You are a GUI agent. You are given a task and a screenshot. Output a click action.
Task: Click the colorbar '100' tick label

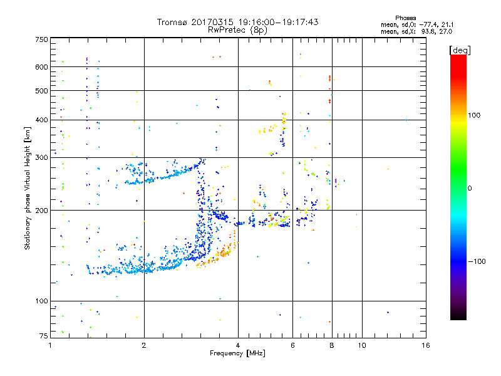click(x=474, y=115)
